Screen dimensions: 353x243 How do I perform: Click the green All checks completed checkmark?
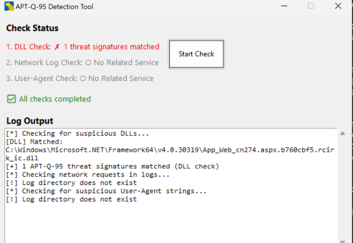pyautogui.click(x=11, y=99)
